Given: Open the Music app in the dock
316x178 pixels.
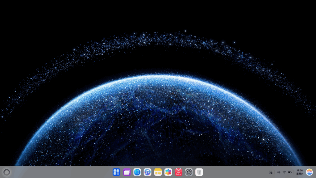Looking at the screenshot, I should pos(148,172).
